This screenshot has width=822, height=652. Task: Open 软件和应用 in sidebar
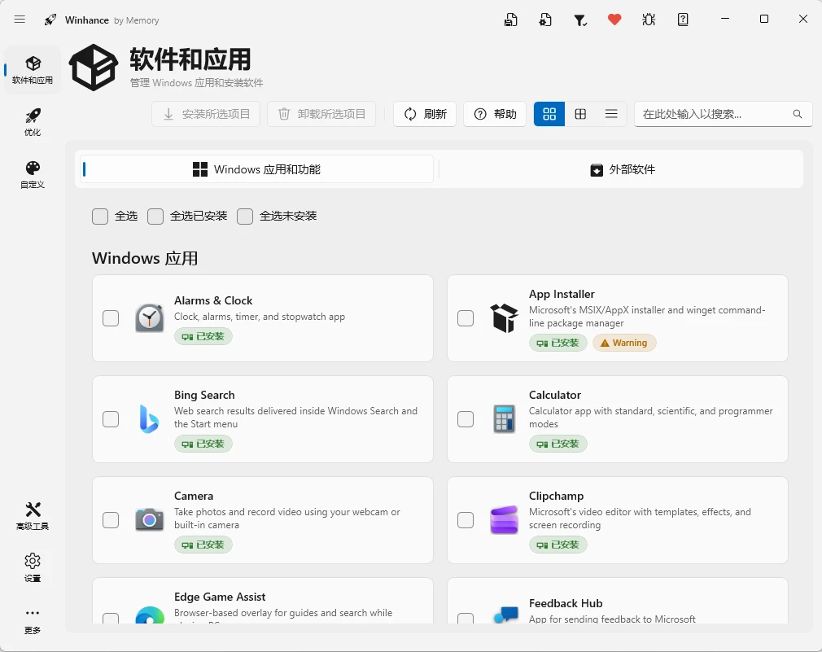(x=33, y=70)
